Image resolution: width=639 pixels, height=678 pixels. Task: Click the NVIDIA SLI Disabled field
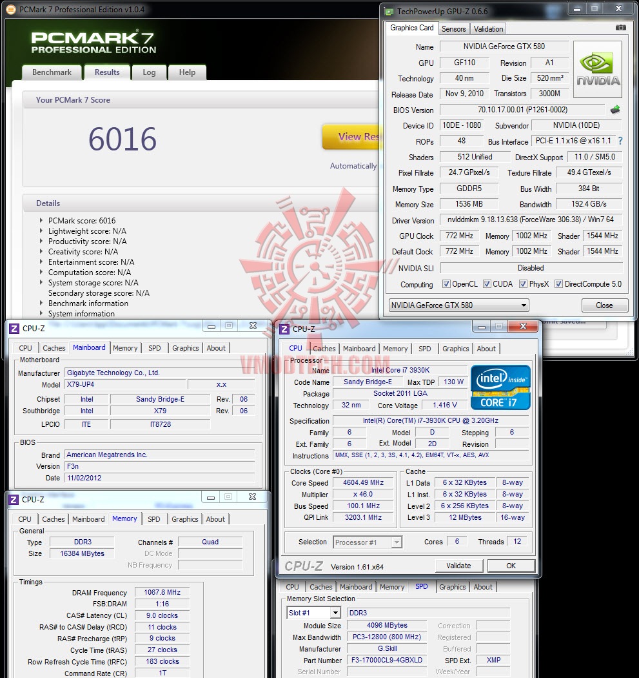[531, 268]
